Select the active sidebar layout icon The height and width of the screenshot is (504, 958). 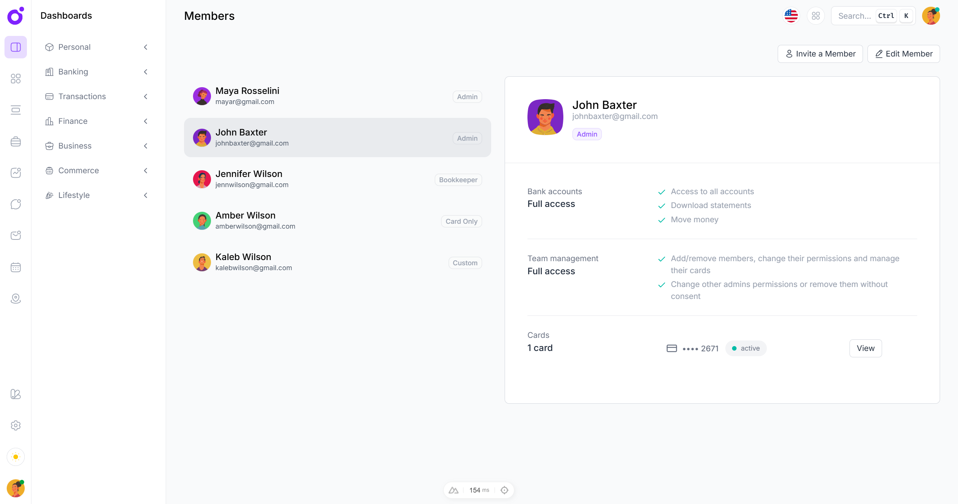pos(16,47)
